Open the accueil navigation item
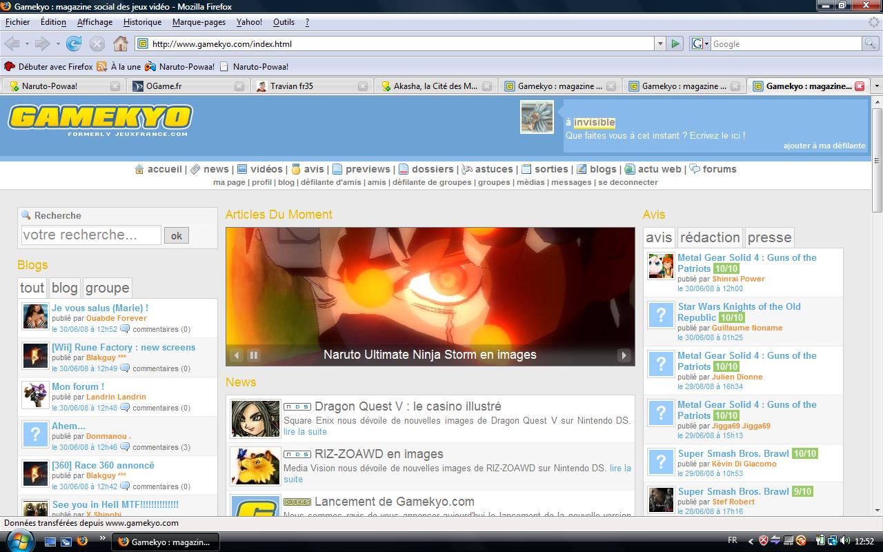Image resolution: width=883 pixels, height=552 pixels. pos(158,169)
